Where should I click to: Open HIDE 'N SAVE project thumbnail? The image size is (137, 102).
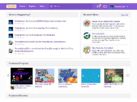coord(114,76)
